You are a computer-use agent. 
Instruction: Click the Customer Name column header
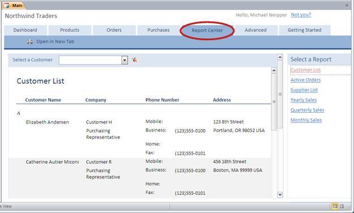[x=43, y=100]
